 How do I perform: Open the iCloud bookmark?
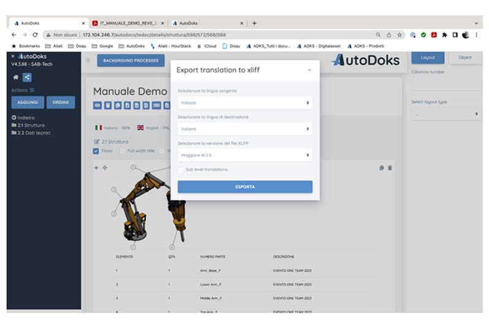207,46
